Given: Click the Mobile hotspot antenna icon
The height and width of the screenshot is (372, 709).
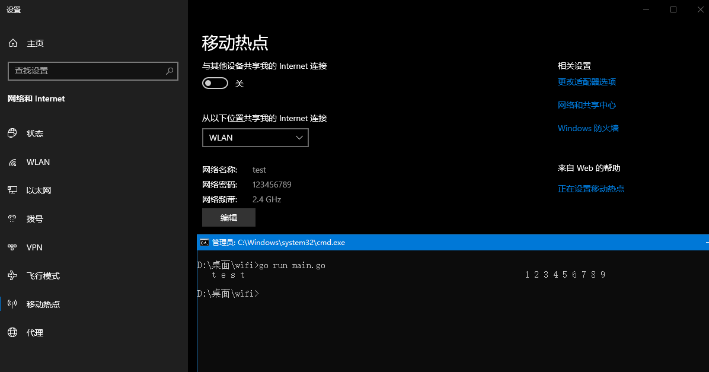Looking at the screenshot, I should coord(12,304).
